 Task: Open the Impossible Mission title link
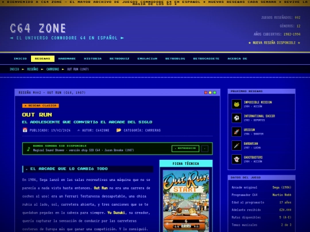point(258,102)
